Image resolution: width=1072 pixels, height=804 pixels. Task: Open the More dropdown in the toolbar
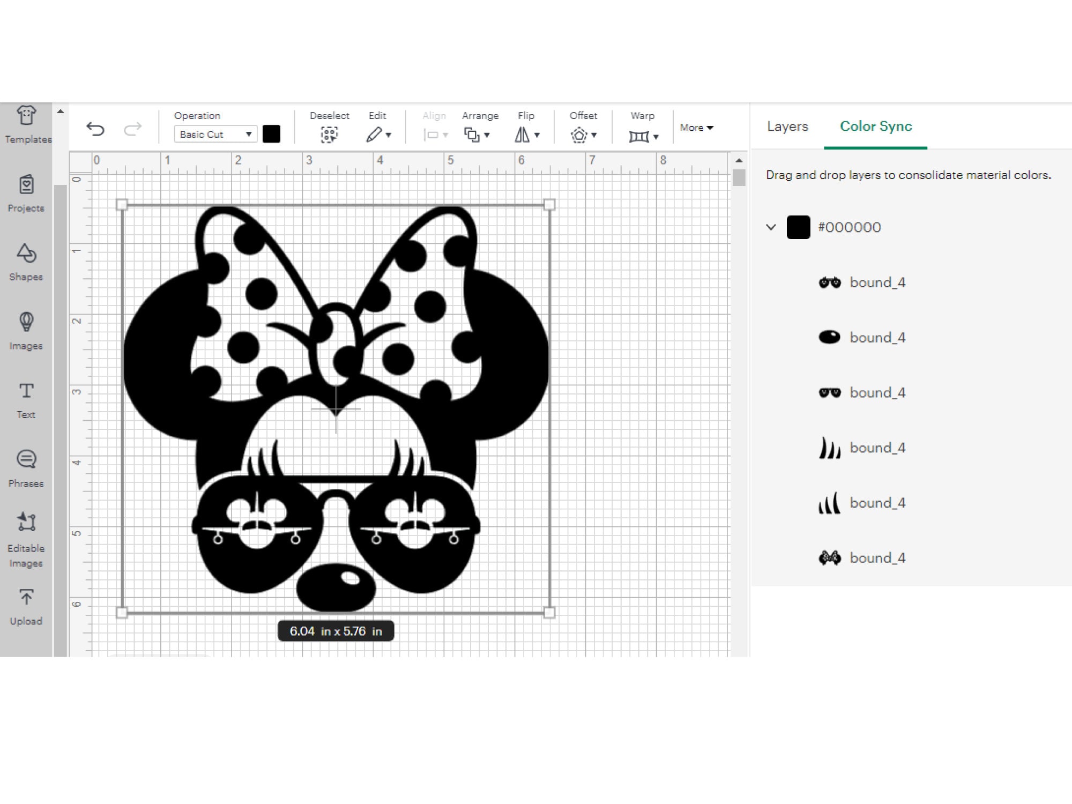[696, 128]
